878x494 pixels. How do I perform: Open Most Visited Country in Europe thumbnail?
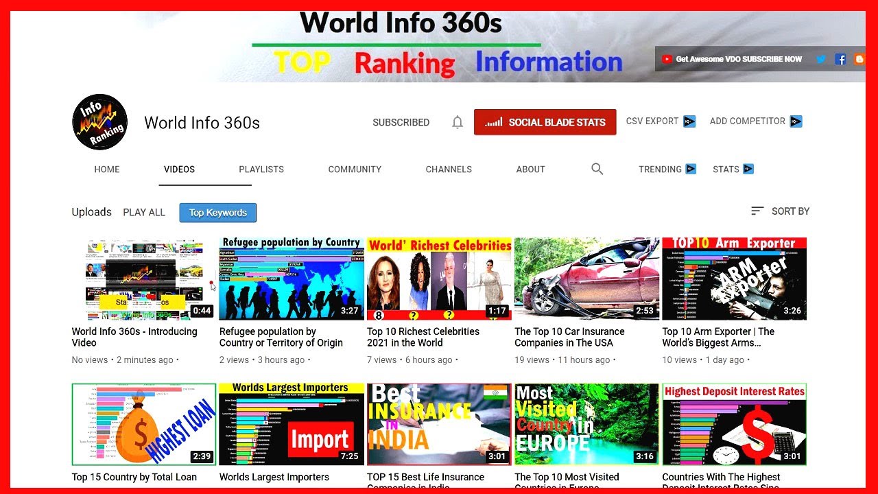[586, 425]
